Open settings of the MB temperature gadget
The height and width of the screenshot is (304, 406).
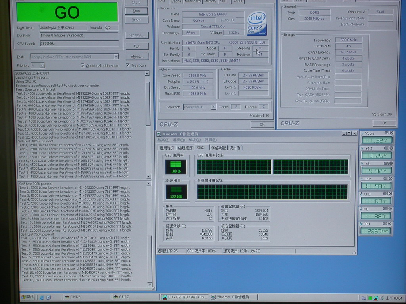[385, 209]
